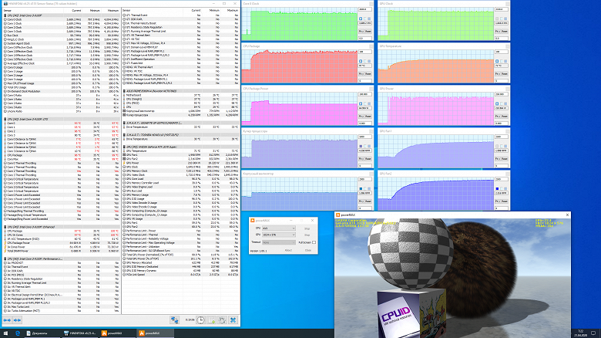Open the CPU test type dropdown in powerMAX

279,228
